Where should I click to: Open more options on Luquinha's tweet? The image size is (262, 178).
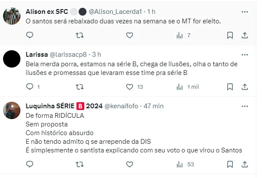(245, 106)
